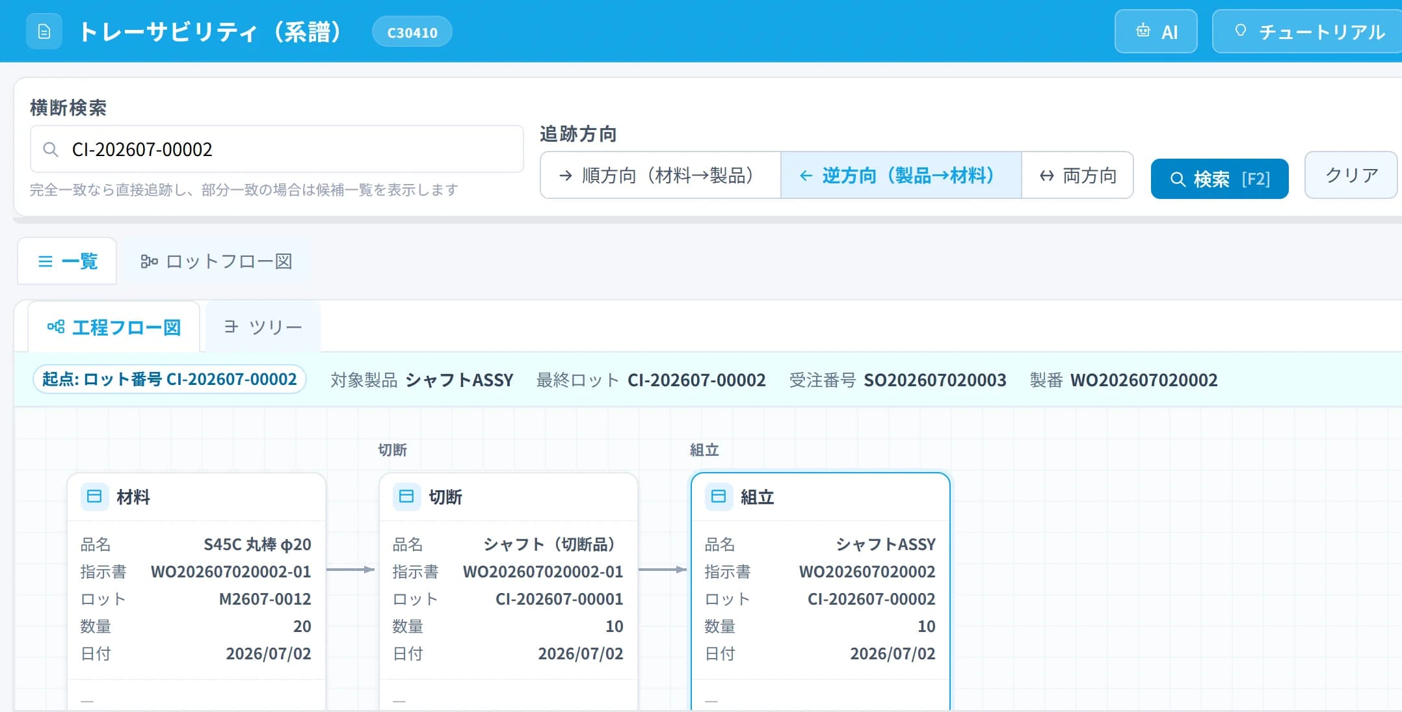
Task: Click the lightbulb icon on チュートリアル button
Action: [x=1240, y=31]
